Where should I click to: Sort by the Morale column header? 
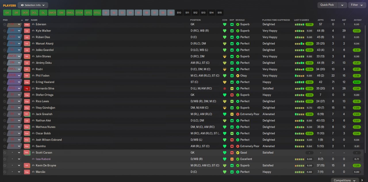[240, 20]
